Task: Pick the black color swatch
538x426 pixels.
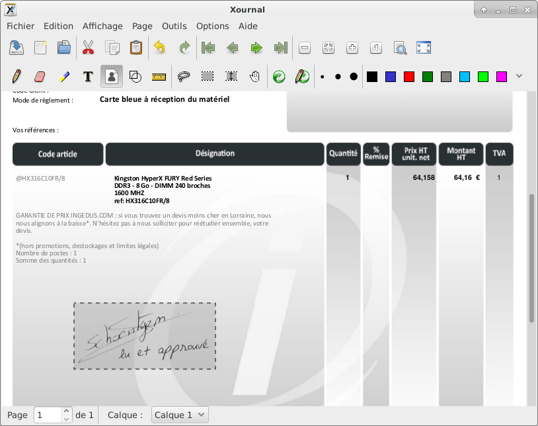Action: 372,77
